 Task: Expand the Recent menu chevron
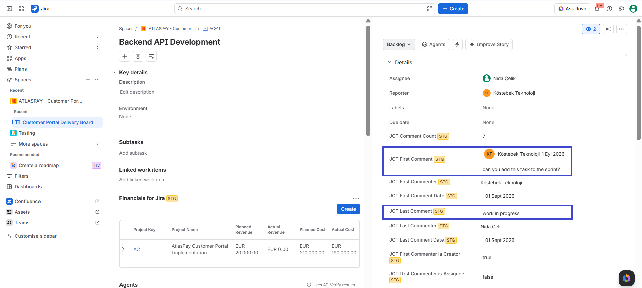pyautogui.click(x=97, y=37)
